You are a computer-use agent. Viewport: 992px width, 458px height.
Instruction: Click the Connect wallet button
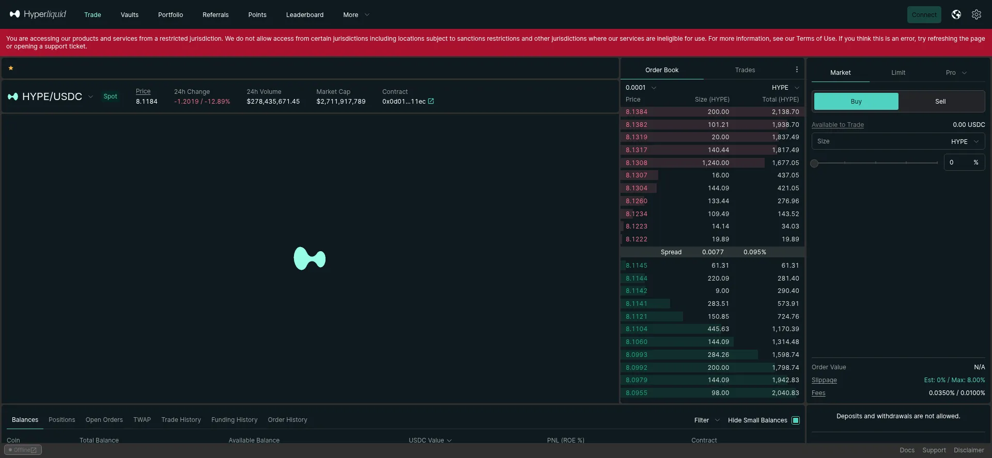pos(924,14)
